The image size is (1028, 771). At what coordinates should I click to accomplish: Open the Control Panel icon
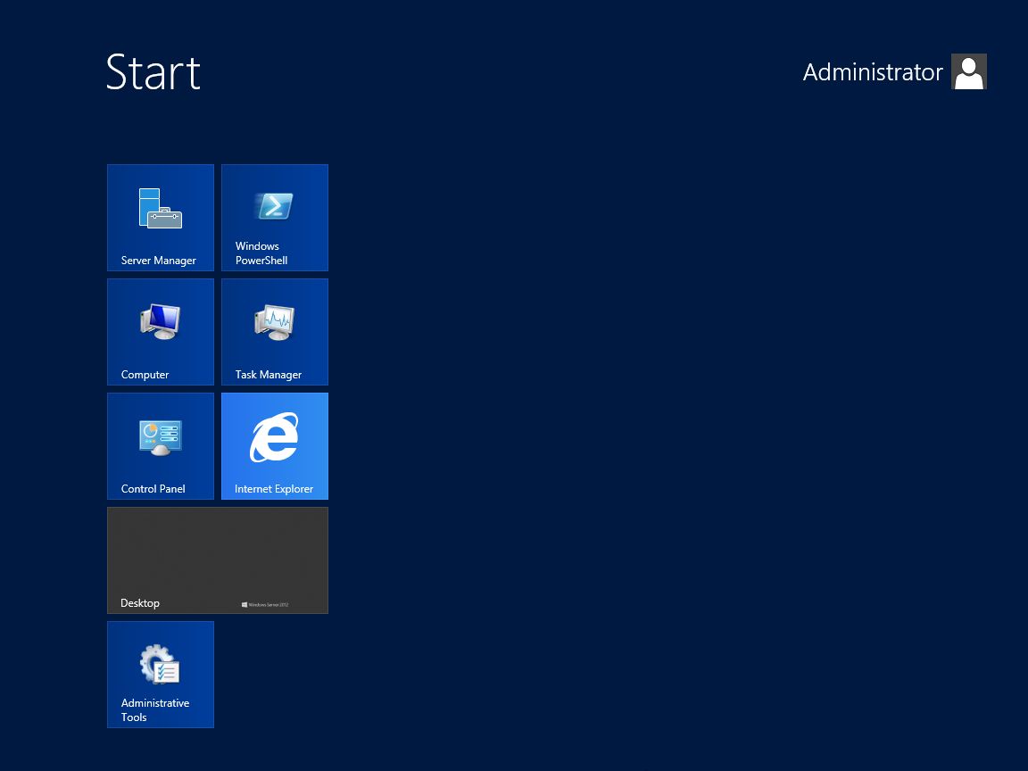point(161,437)
